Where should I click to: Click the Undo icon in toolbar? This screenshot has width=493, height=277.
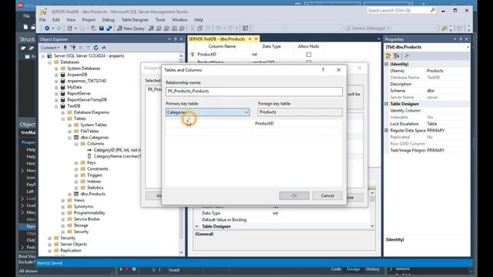tap(217, 28)
